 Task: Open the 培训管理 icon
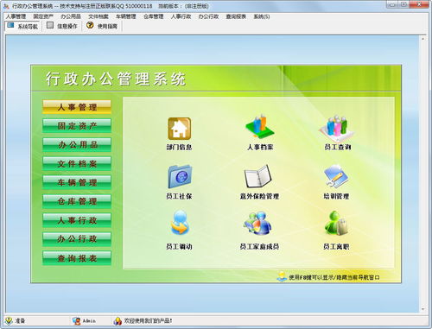point(336,176)
